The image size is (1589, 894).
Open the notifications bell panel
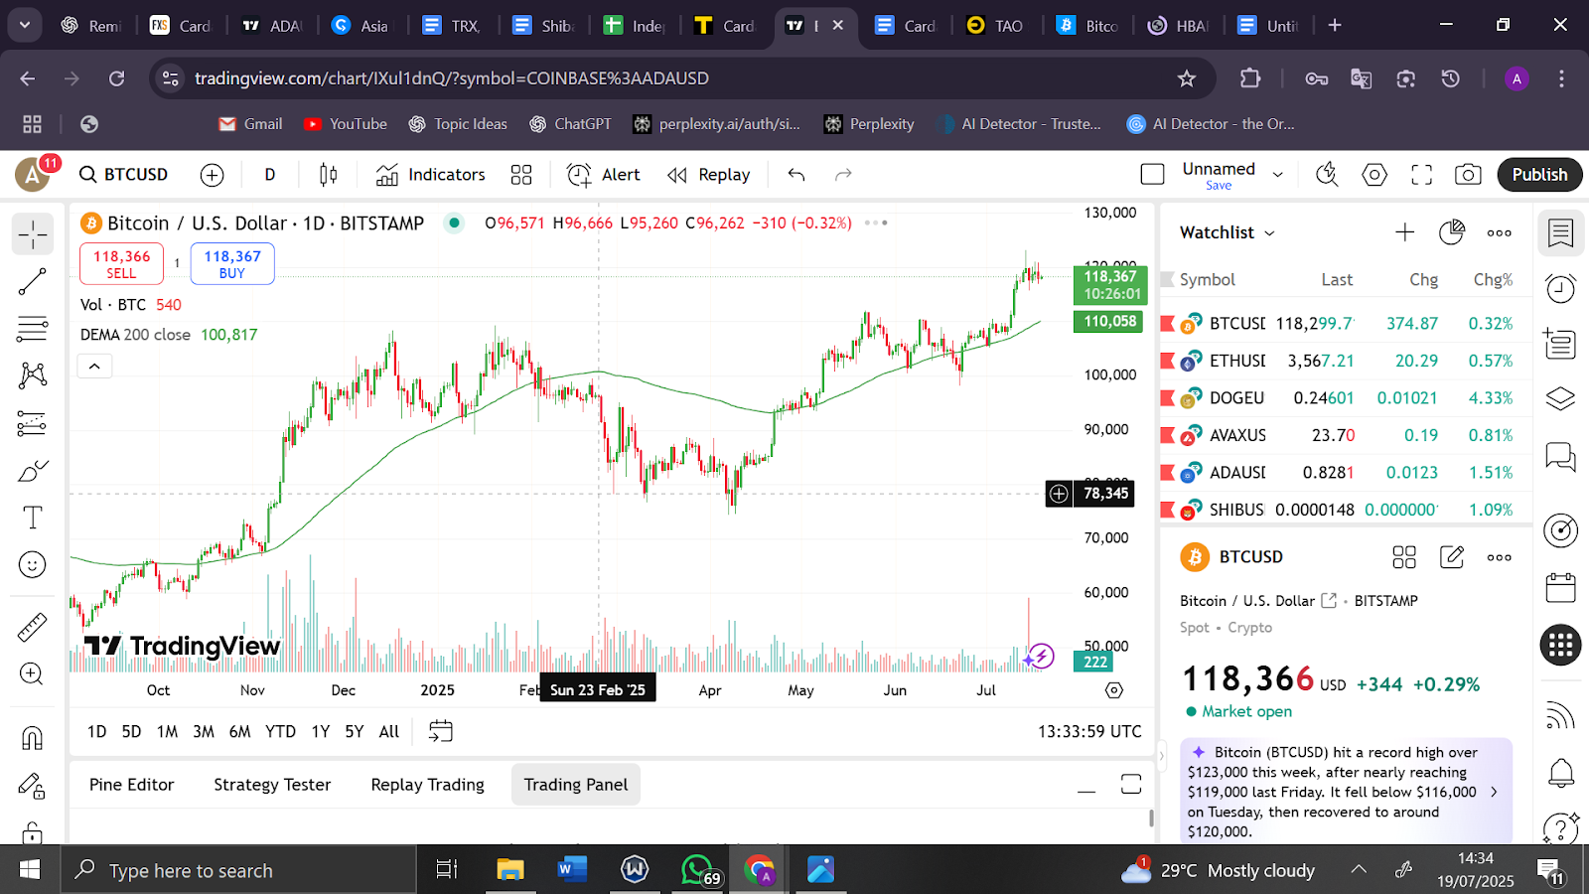point(1561,772)
